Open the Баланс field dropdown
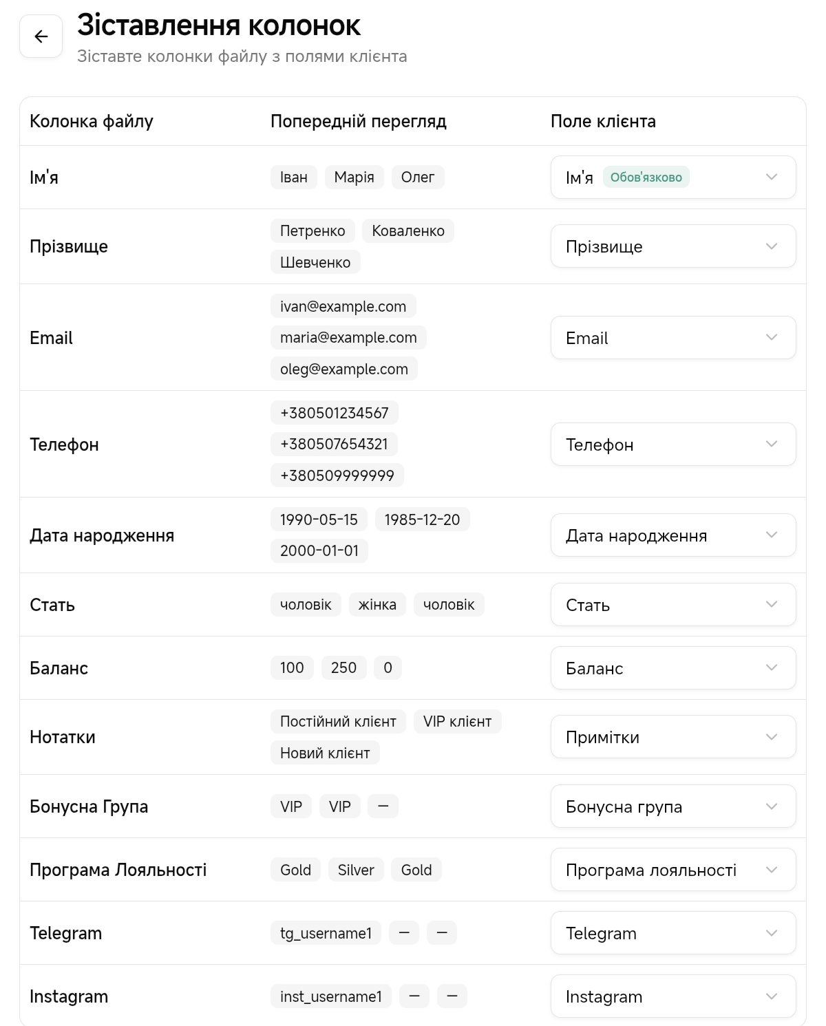 point(673,668)
